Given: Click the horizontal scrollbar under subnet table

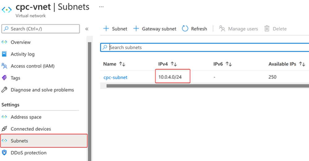Looking at the screenshot, I should (x=208, y=86).
